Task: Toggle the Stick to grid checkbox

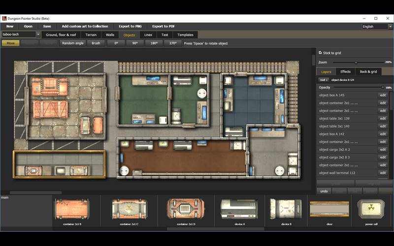Action: click(x=321, y=53)
